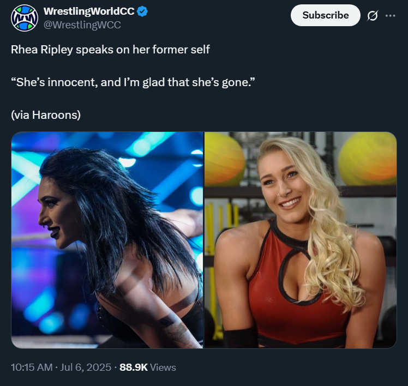Viewport: 408px width, 386px height.
Task: Subscribe to WrestlingWorldCC
Action: click(325, 15)
